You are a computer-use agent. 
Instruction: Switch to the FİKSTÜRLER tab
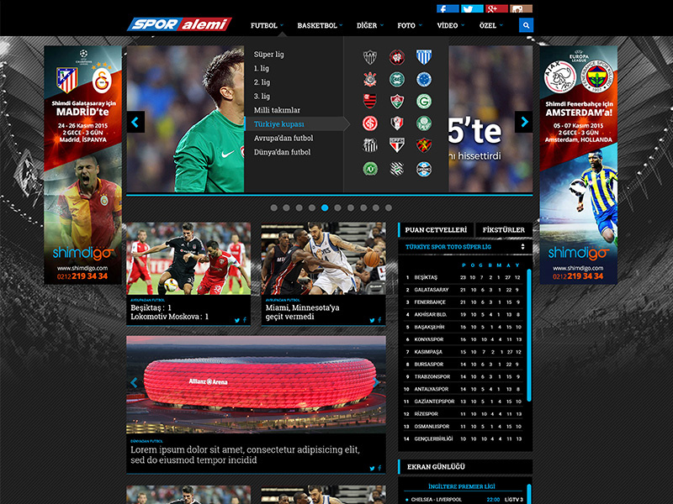click(x=503, y=230)
